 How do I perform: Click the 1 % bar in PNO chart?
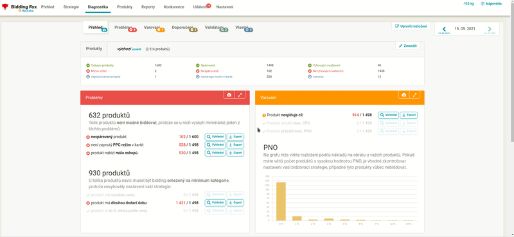pos(297,218)
